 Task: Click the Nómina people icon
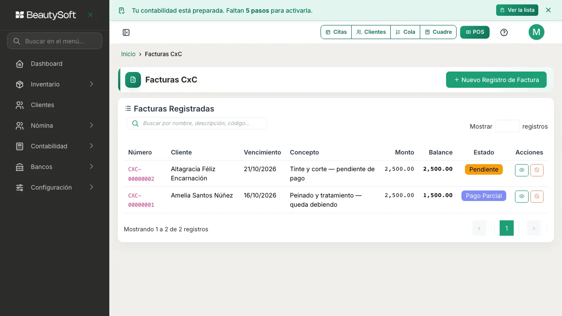point(19,126)
